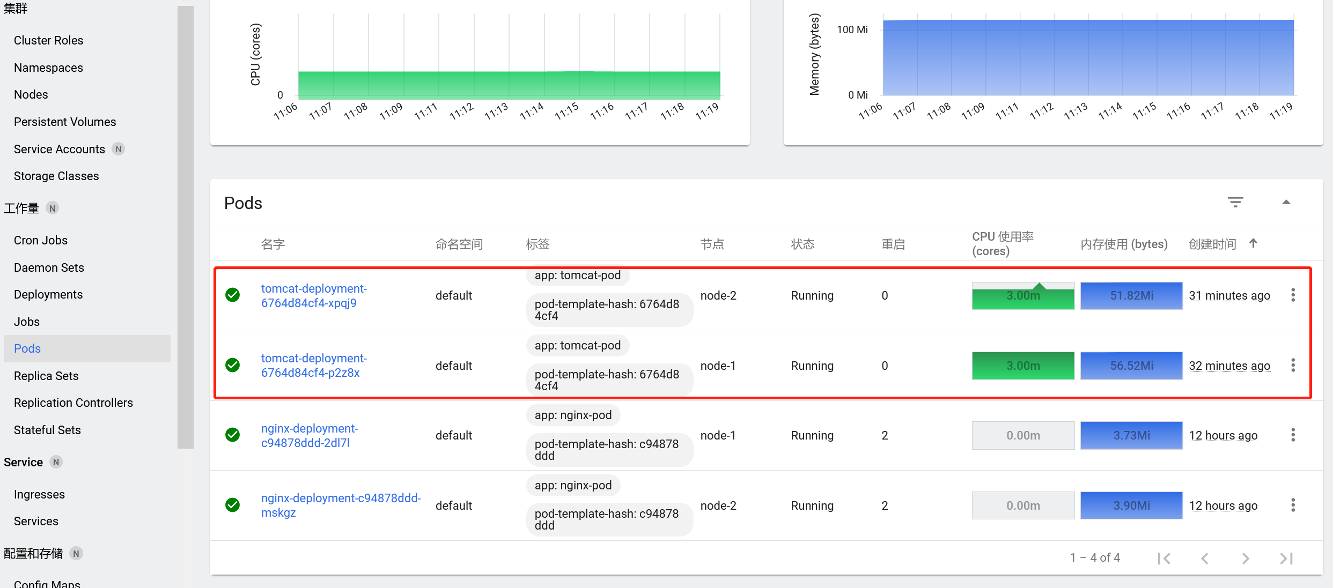The width and height of the screenshot is (1333, 588).
Task: Click green status icon of first tomcat pod
Action: 232,295
